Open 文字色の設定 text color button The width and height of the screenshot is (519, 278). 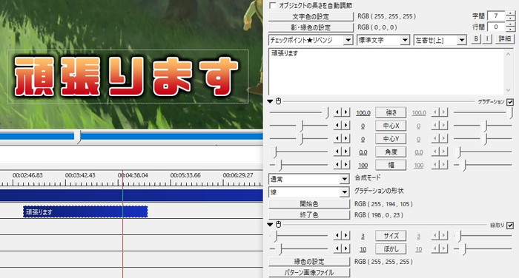(x=311, y=16)
